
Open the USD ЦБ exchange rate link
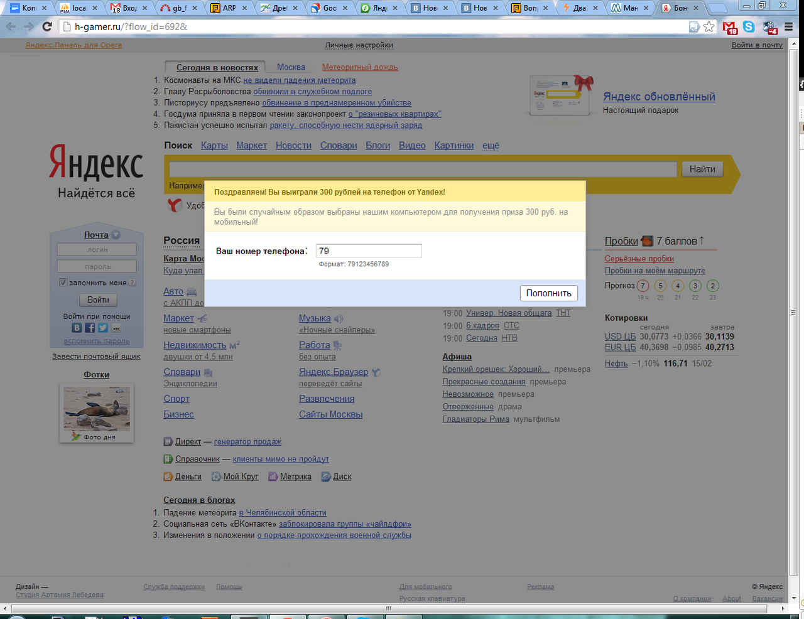tap(621, 336)
